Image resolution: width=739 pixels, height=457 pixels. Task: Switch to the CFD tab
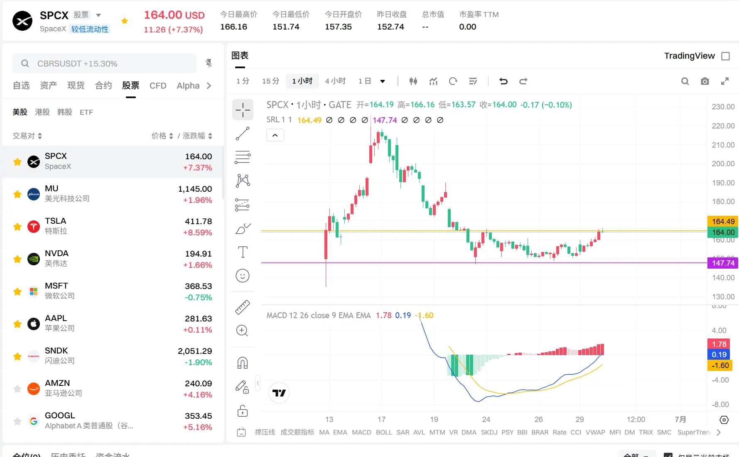[x=158, y=86]
